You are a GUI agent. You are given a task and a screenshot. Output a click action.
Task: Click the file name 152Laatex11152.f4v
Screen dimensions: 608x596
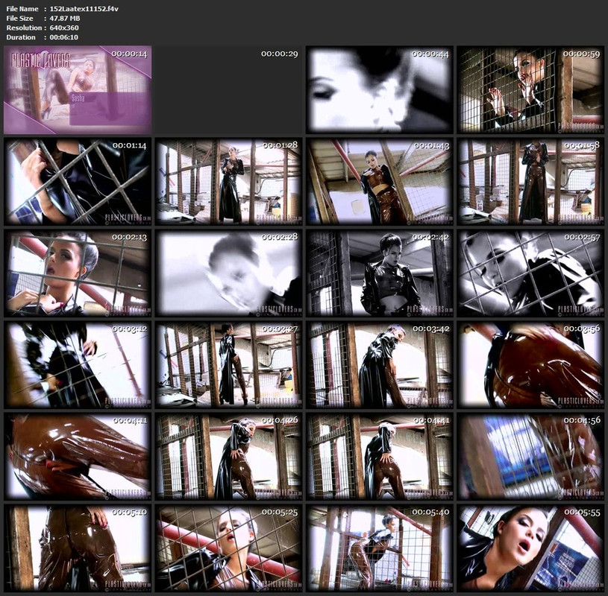tap(84, 8)
